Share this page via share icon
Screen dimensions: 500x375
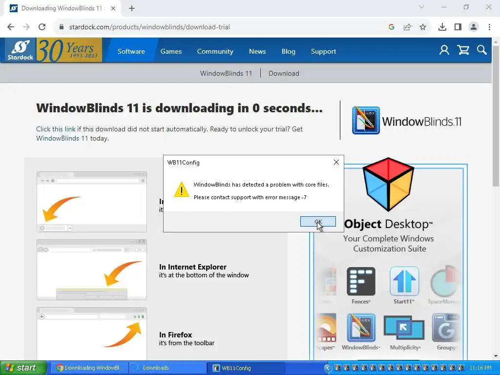(407, 27)
